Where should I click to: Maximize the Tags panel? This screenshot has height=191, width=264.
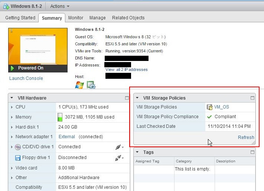coord(252,152)
